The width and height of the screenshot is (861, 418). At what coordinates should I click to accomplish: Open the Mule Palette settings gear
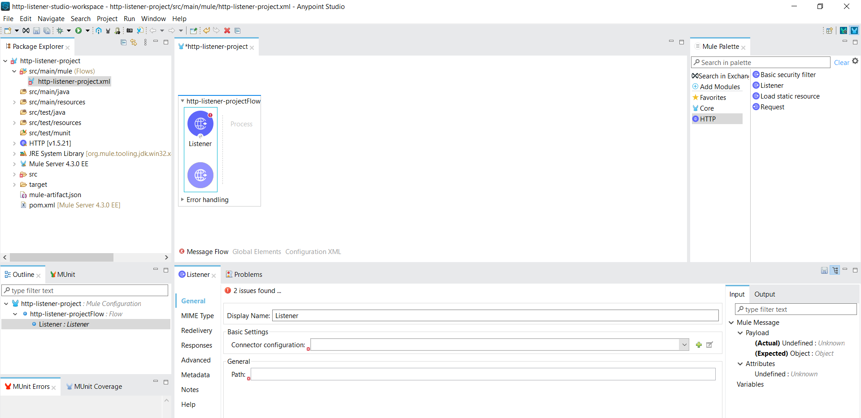click(856, 61)
